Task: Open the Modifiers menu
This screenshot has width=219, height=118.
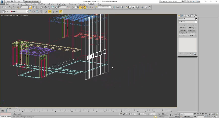Action: (x=42, y=4)
